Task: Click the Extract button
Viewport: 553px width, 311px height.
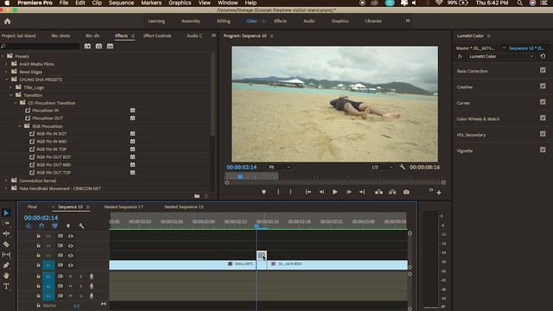Action: (392, 192)
